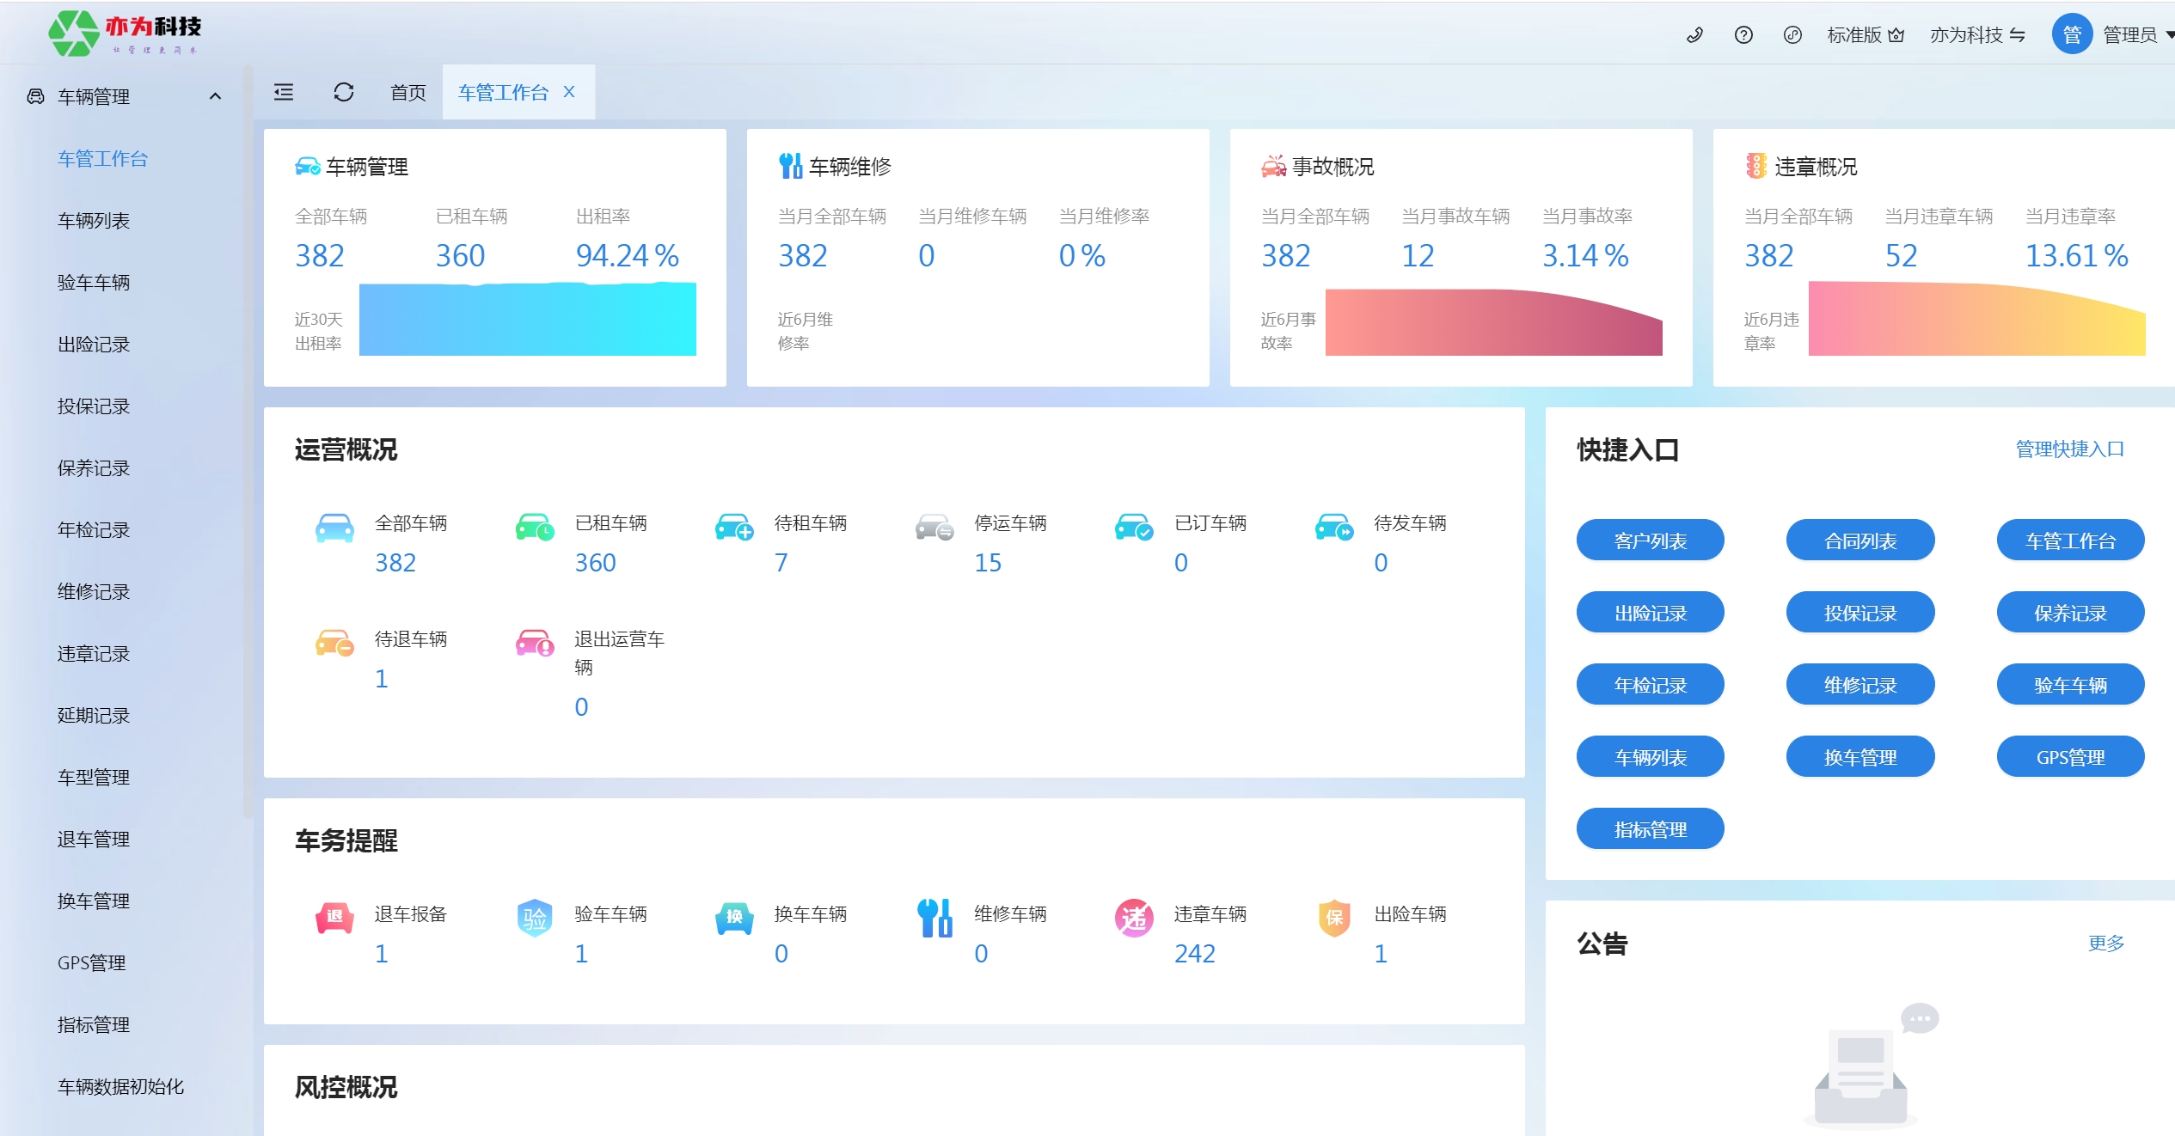Click the 出险车辆 shield icon

(1334, 918)
